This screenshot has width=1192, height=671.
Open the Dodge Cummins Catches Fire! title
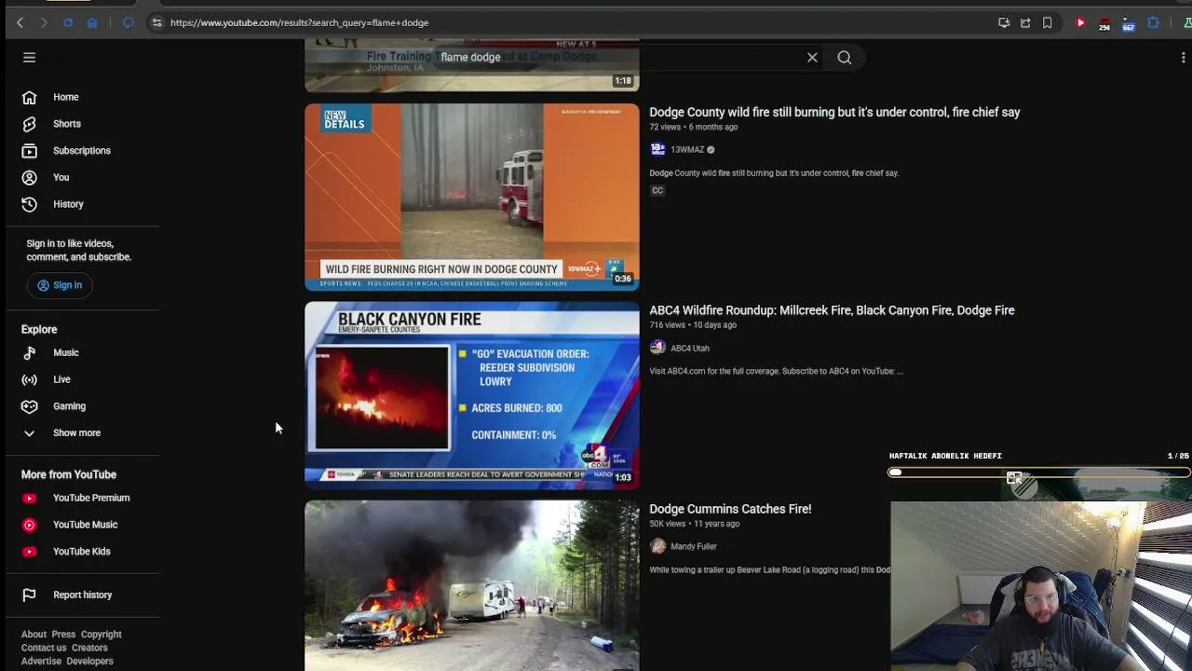pyautogui.click(x=730, y=509)
